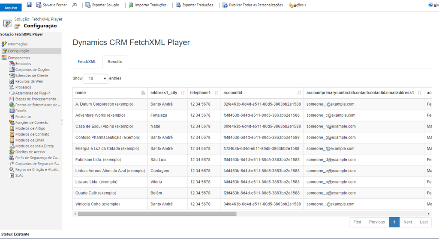Click the Modelos de Artigo icon
Screen dimensions: 439x242
point(12,128)
